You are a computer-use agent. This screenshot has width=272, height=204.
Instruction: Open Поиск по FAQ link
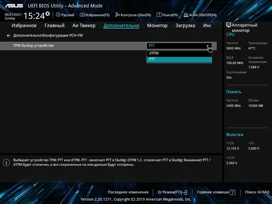(x=257, y=192)
